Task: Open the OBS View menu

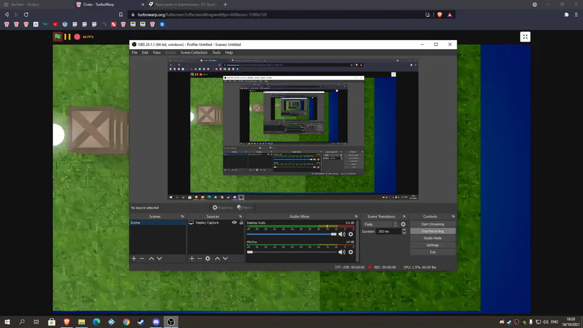Action: click(157, 53)
